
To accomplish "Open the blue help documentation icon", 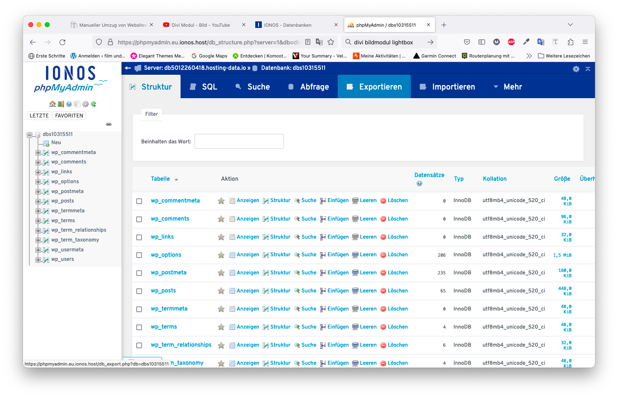I will tap(69, 104).
